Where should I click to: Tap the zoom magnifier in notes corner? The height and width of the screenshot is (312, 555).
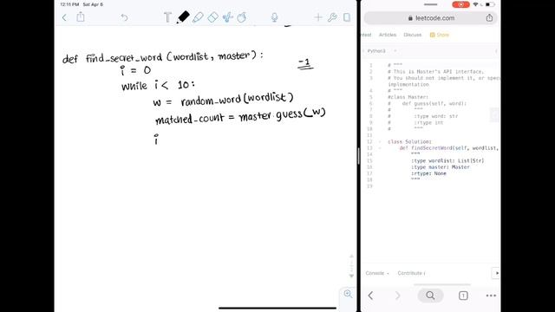(x=348, y=294)
